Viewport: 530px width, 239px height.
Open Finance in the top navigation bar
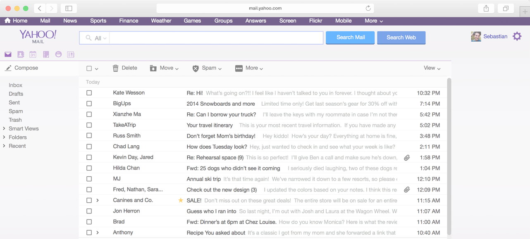129,21
